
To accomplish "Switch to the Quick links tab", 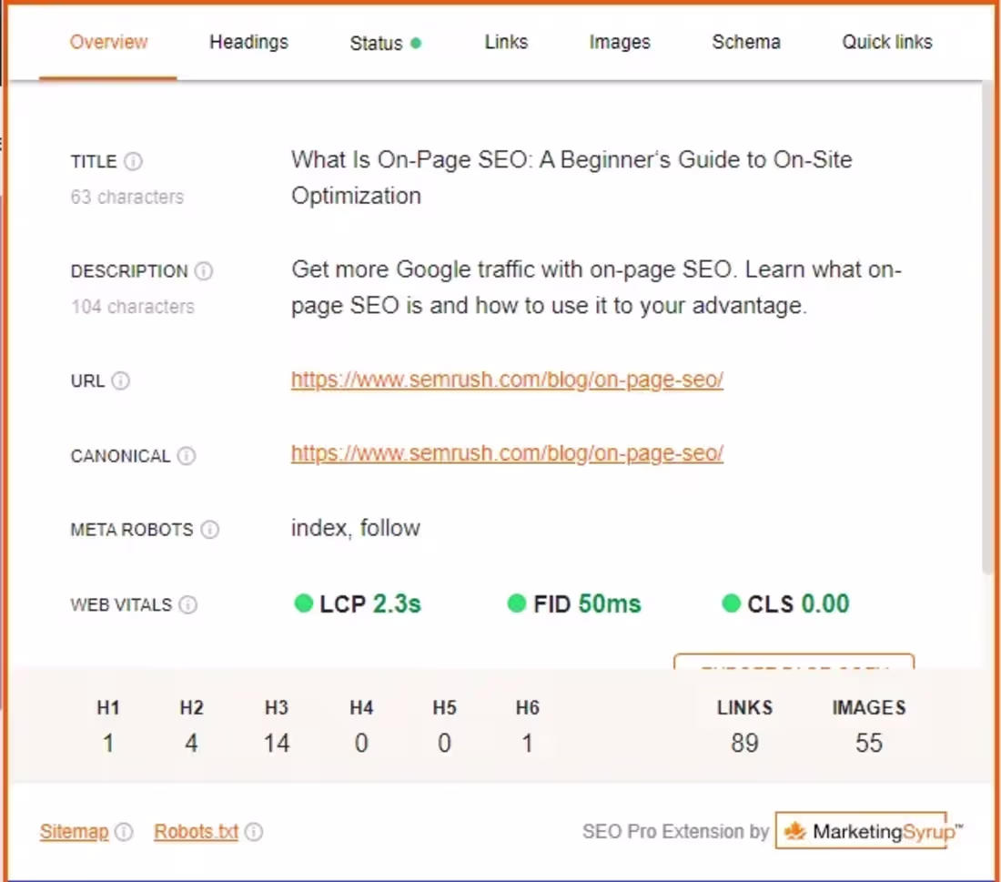I will pyautogui.click(x=886, y=42).
